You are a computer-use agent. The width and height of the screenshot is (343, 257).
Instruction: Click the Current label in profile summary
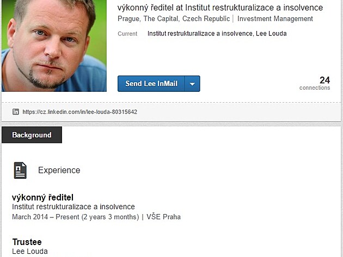click(x=127, y=34)
